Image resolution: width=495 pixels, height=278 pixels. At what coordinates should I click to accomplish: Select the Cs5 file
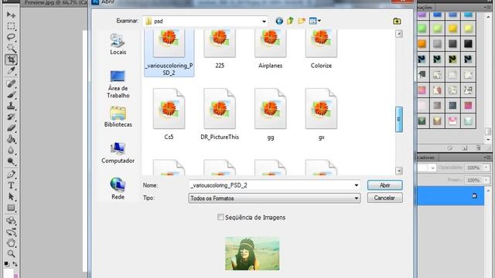169,114
